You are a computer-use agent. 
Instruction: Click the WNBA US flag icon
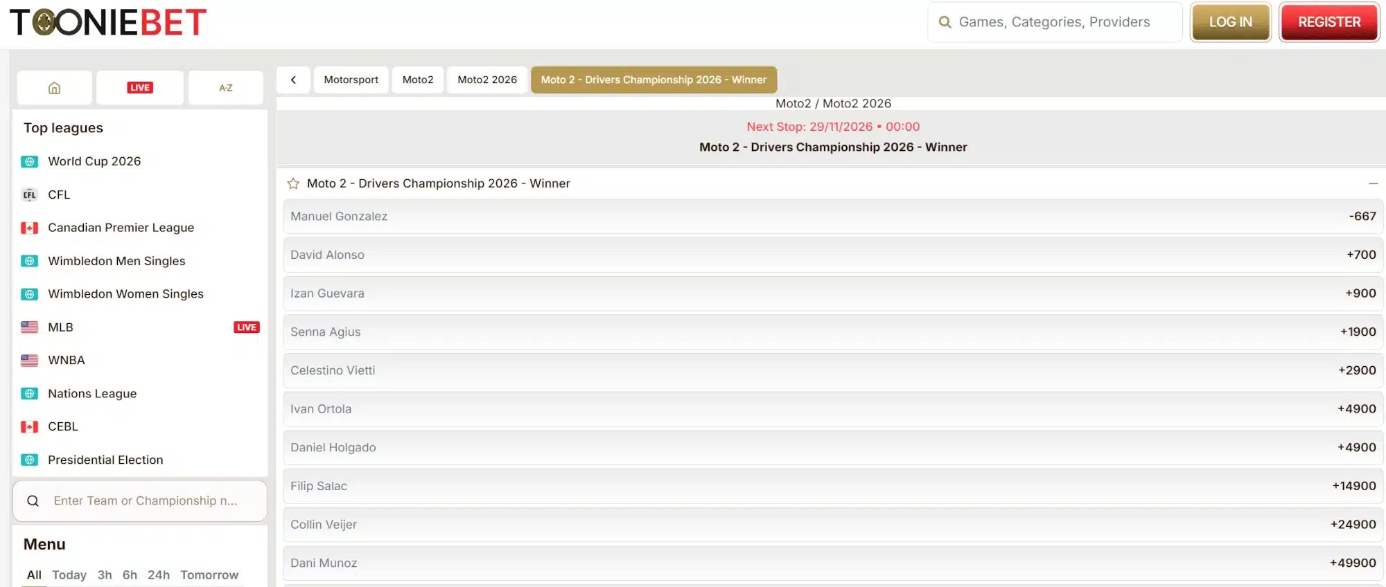point(29,361)
